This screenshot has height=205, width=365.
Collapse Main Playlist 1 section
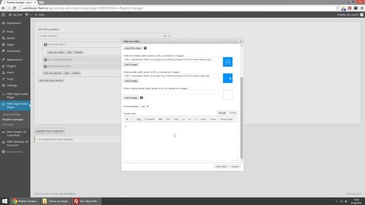click(x=41, y=36)
